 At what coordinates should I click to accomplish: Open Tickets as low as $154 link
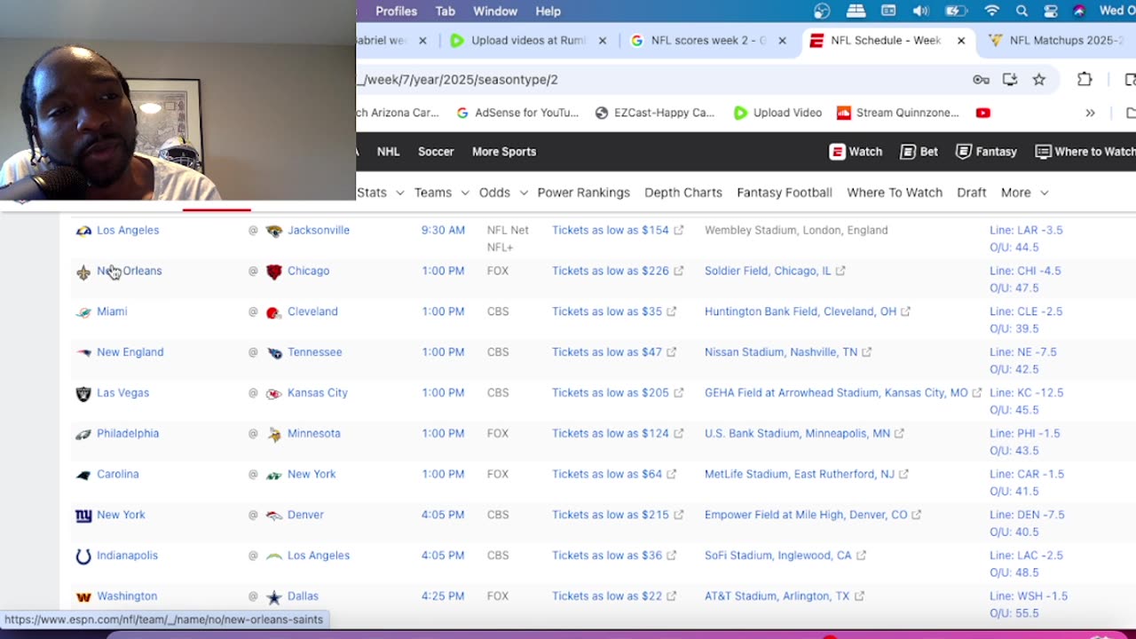point(617,230)
